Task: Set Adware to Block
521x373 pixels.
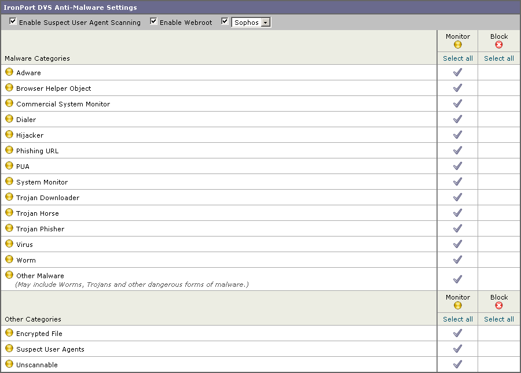Action: (499, 72)
